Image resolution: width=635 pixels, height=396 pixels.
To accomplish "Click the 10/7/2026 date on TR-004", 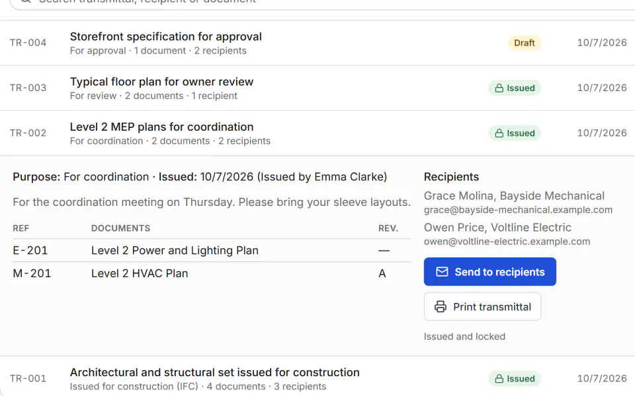I will click(x=602, y=43).
